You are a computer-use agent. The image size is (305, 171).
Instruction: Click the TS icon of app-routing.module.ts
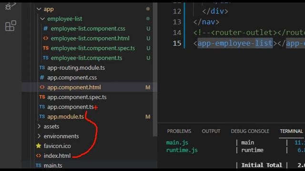42,67
